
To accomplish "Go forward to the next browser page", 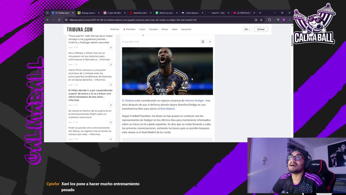I will click(x=53, y=20).
